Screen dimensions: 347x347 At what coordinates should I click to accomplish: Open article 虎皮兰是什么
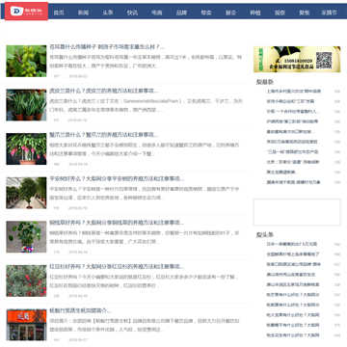point(104,91)
